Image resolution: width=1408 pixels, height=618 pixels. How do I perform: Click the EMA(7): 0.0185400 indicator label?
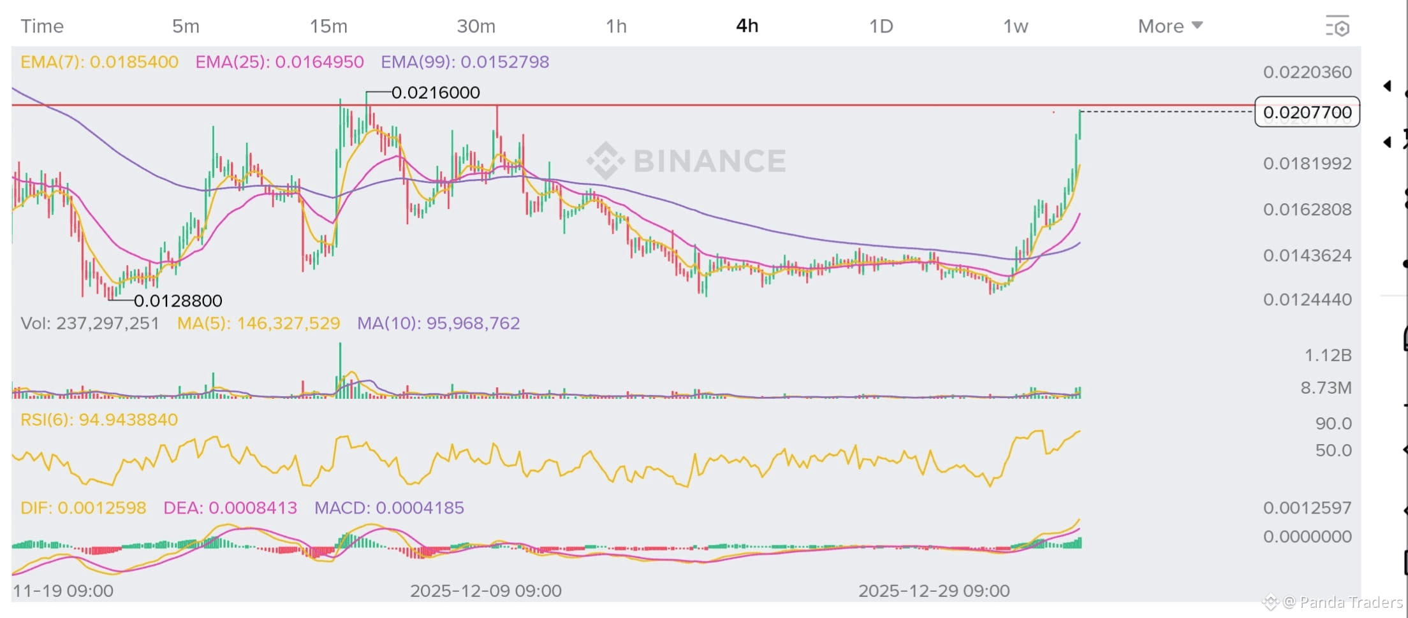99,62
